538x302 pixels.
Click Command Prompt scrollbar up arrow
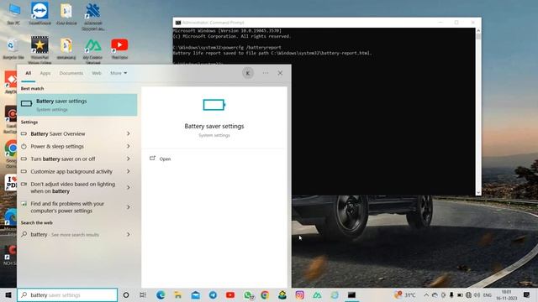click(478, 30)
